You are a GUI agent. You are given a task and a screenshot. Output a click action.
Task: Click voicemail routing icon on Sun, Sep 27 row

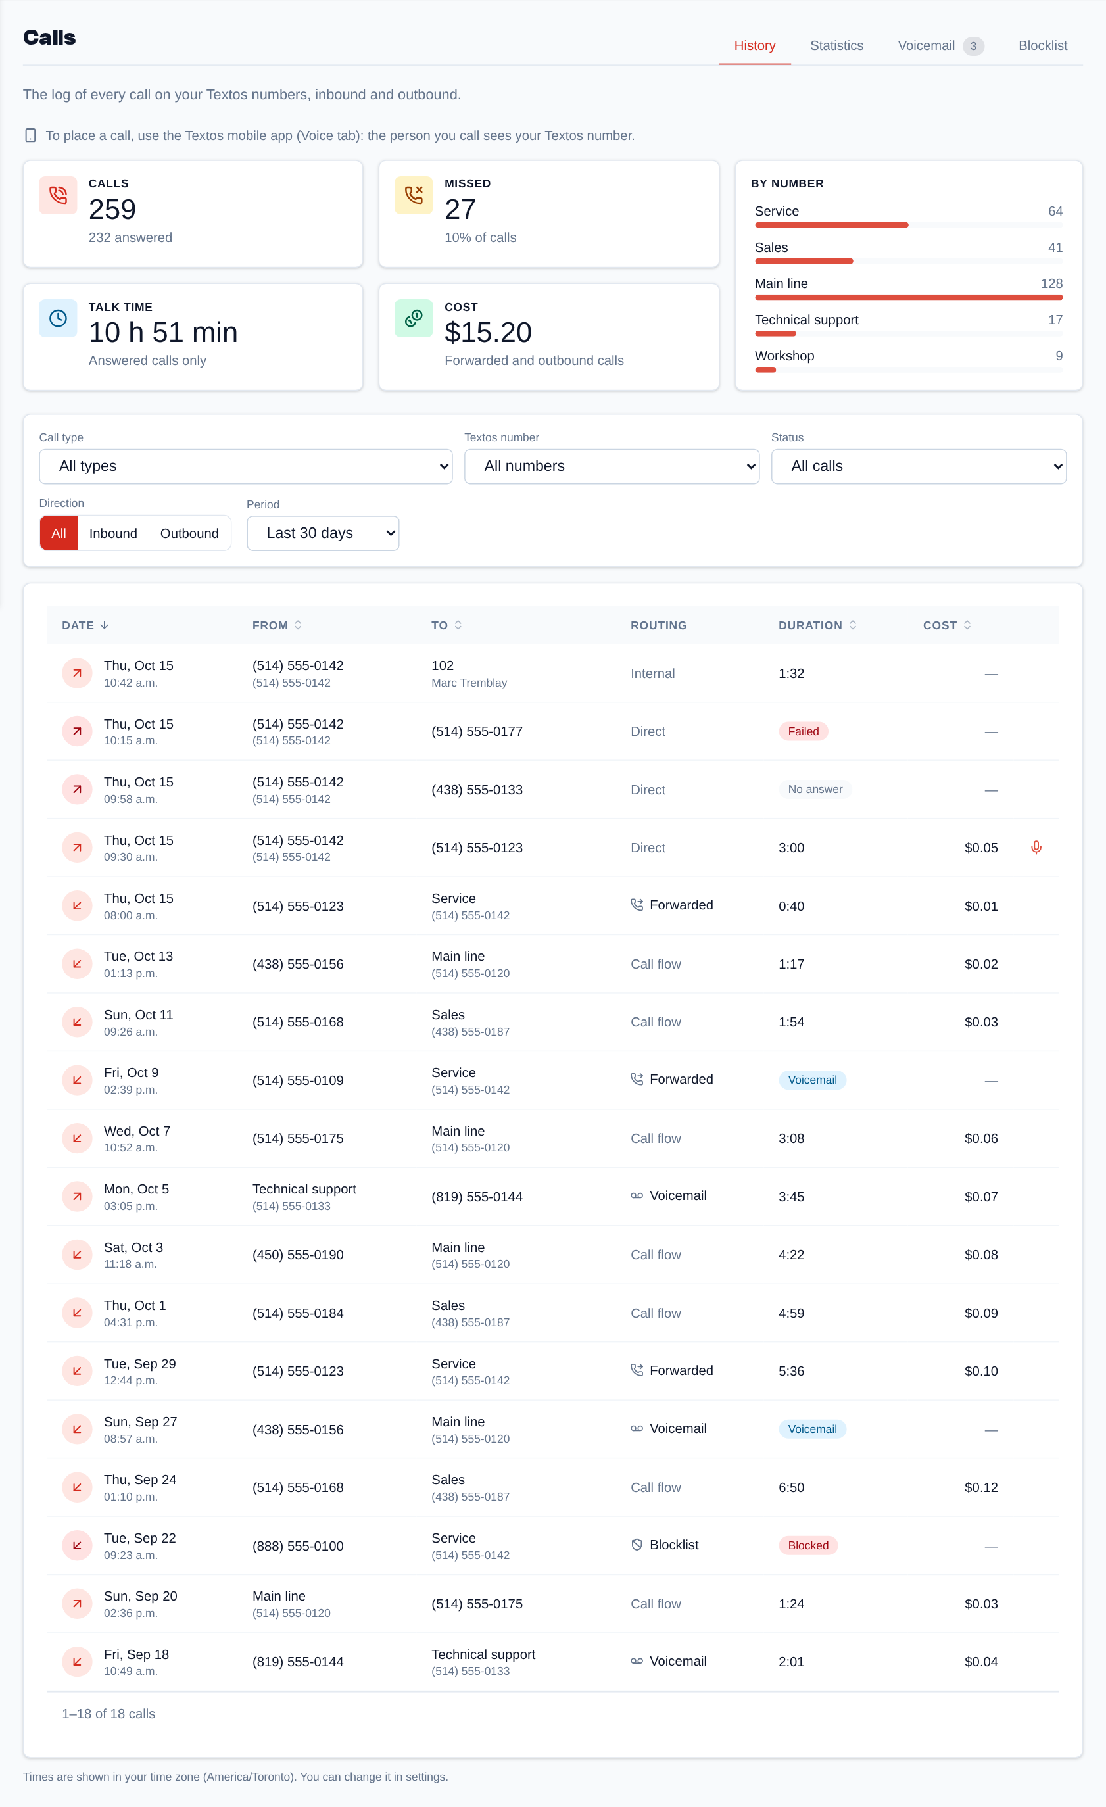click(637, 1429)
